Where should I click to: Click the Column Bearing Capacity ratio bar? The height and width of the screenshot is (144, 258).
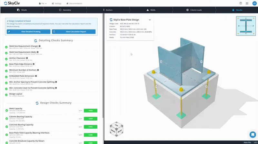[91, 119]
